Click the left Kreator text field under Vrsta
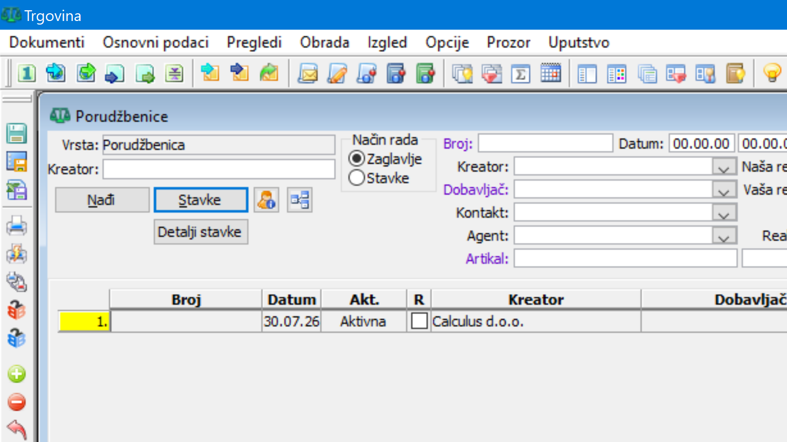This screenshot has height=442, width=787. [219, 169]
